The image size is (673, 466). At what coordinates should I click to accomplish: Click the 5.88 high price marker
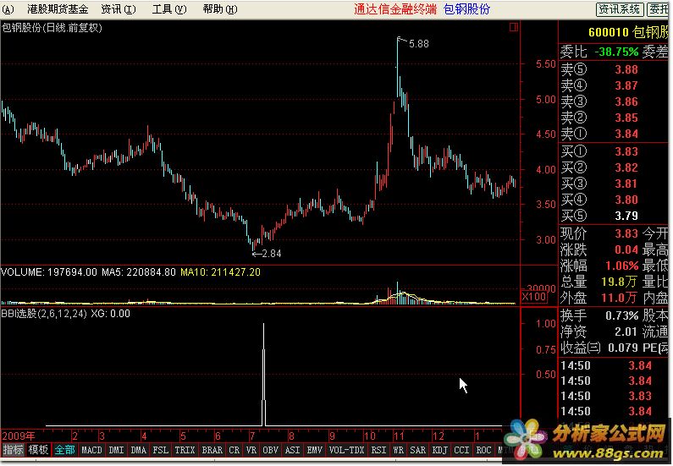point(418,44)
